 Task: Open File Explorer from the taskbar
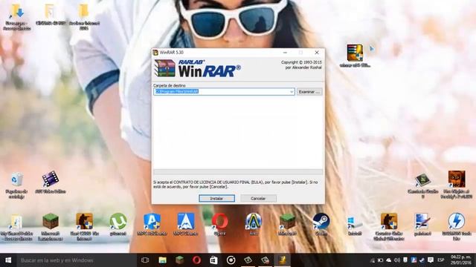click(162, 260)
